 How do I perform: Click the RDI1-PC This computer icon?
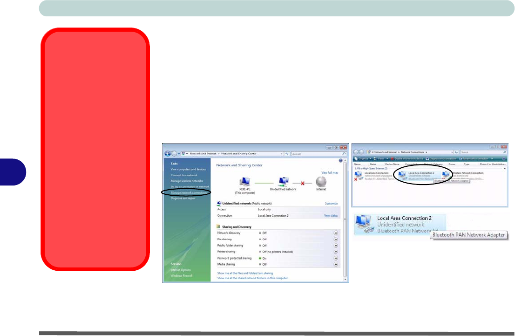pos(244,182)
